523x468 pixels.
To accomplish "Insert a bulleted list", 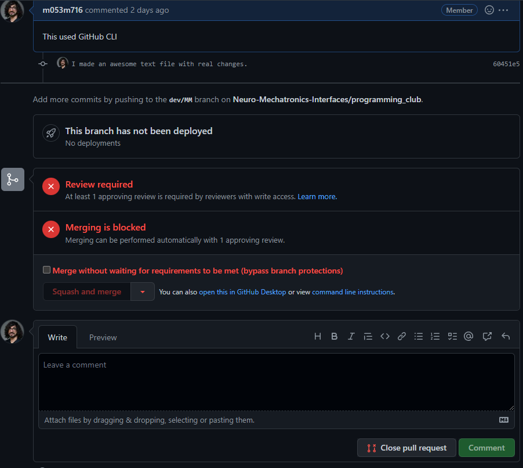I will click(x=419, y=336).
